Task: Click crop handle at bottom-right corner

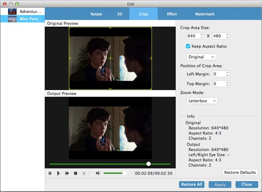Action: click(x=151, y=89)
